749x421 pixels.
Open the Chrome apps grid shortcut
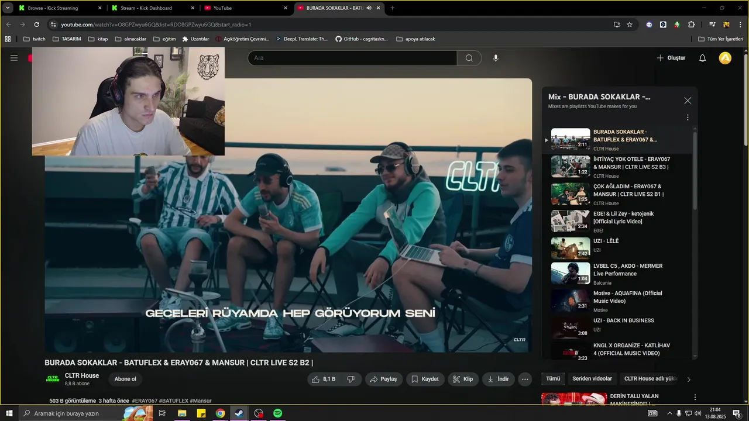click(x=8, y=39)
